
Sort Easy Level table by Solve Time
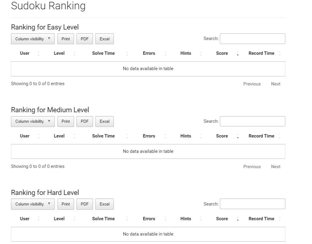(x=103, y=53)
